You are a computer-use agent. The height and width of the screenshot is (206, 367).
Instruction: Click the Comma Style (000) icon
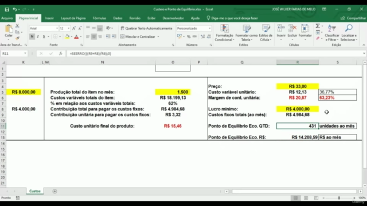click(x=194, y=37)
